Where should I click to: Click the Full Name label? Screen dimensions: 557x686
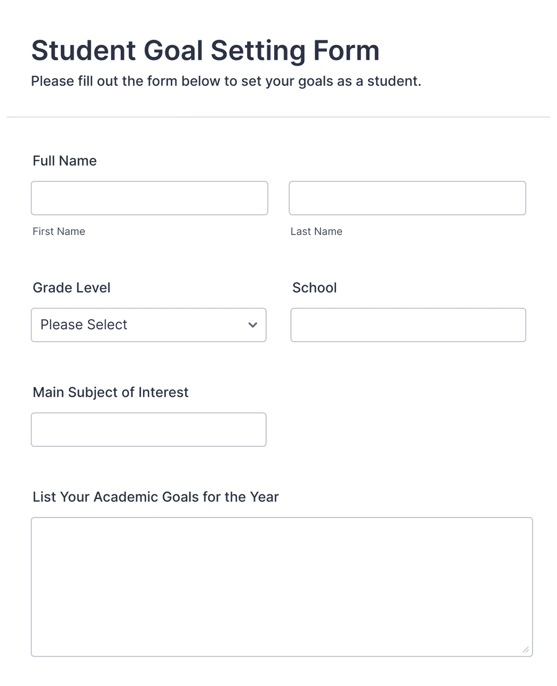[65, 160]
